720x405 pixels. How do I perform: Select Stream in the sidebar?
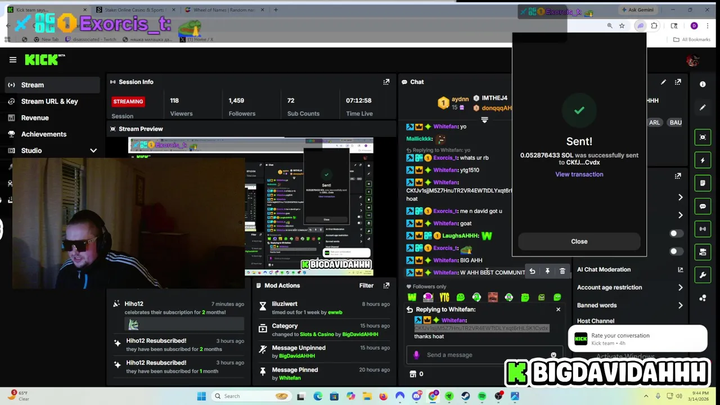pyautogui.click(x=51, y=85)
